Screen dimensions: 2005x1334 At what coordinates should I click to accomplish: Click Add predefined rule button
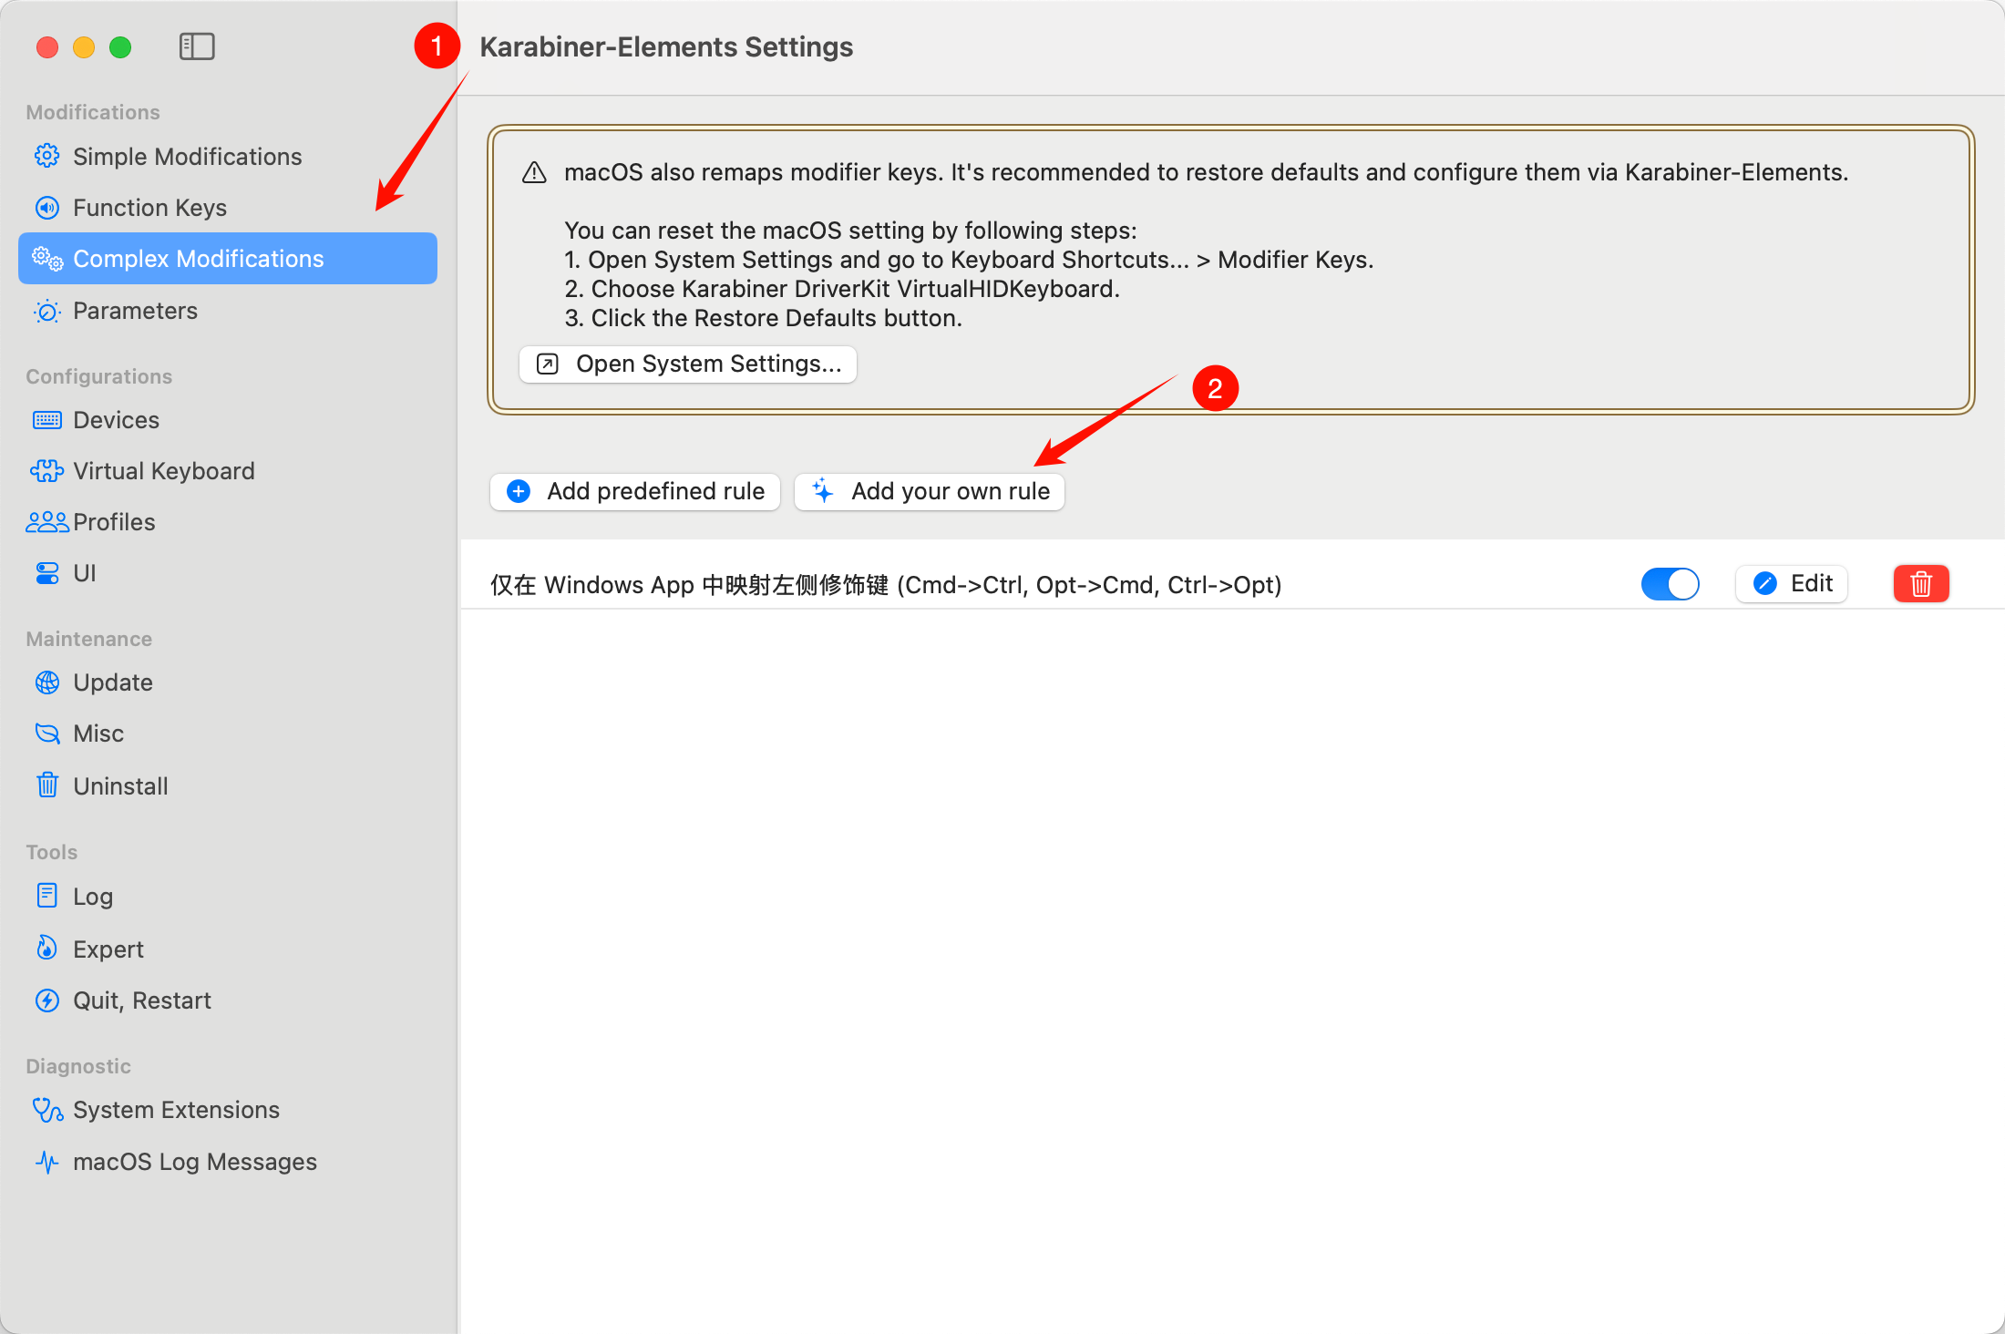pos(635,492)
